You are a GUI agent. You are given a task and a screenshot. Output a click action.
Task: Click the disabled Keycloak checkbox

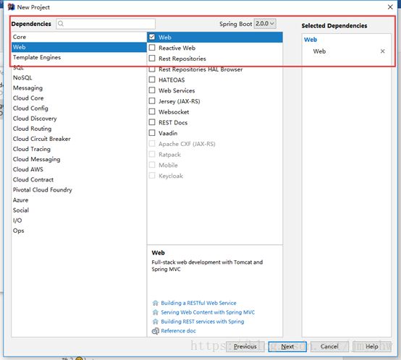click(152, 176)
